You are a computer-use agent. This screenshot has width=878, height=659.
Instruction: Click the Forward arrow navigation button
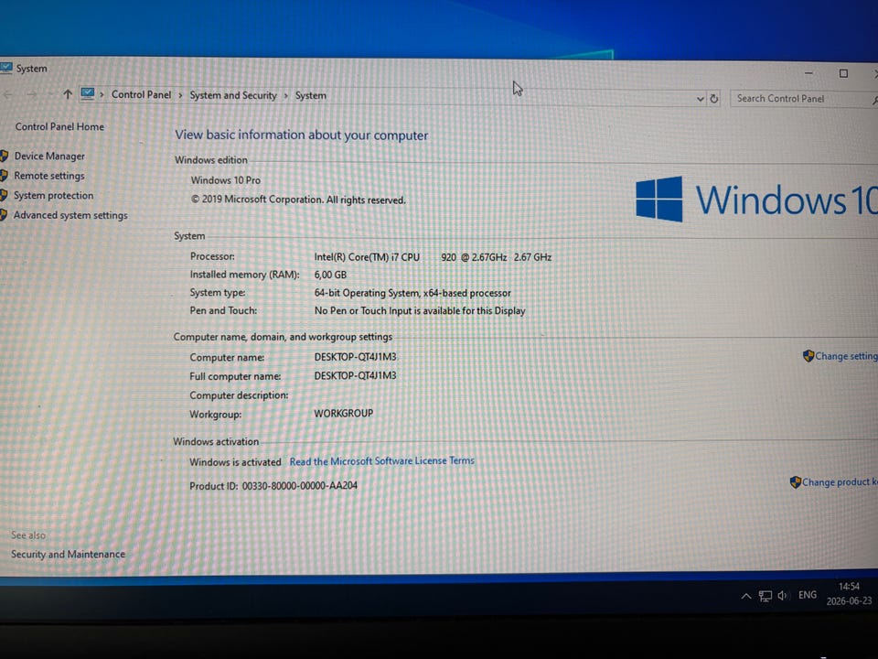click(32, 94)
